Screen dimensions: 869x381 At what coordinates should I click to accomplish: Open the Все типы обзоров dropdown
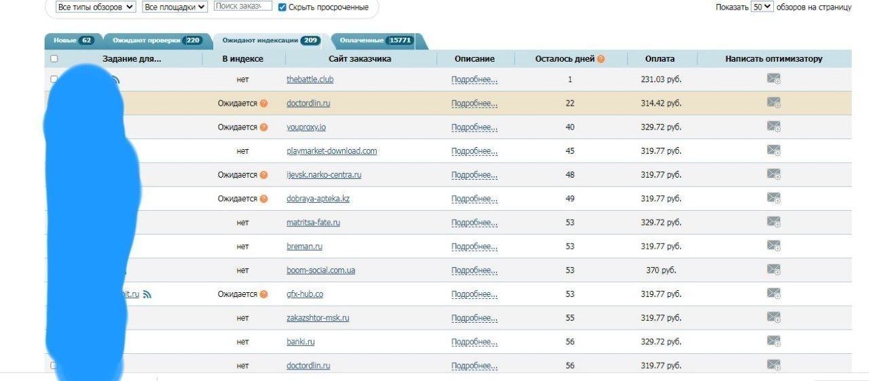click(x=95, y=7)
